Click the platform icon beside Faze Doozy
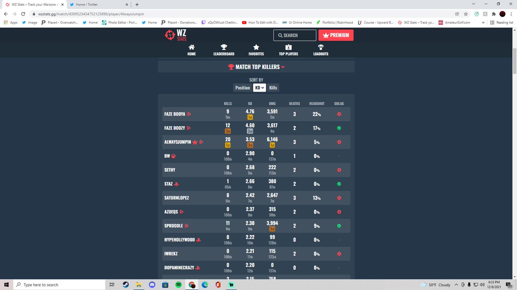This screenshot has width=517, height=290. click(189, 128)
